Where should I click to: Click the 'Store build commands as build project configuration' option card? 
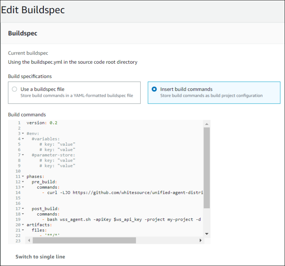tap(214, 93)
